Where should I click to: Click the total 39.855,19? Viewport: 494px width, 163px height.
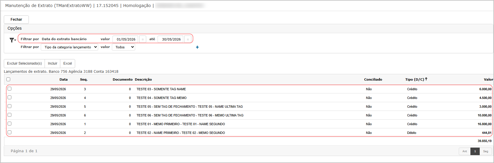484,141
